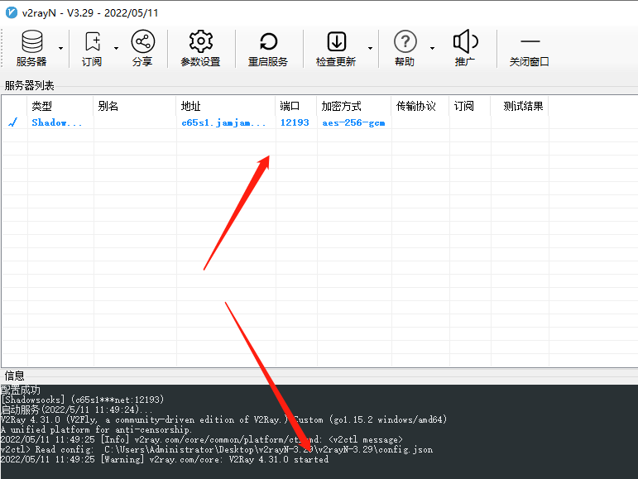The image size is (638, 479).
Task: Expand the 检查更新 dropdown arrow
Action: tap(370, 48)
